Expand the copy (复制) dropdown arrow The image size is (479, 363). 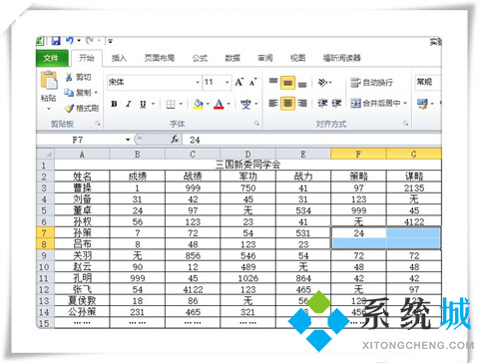coord(96,93)
